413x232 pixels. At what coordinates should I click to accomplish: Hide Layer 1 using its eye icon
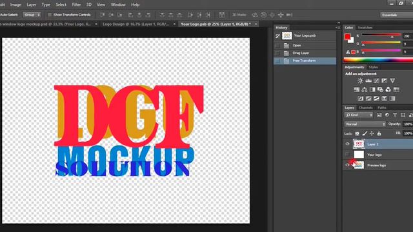click(x=347, y=144)
